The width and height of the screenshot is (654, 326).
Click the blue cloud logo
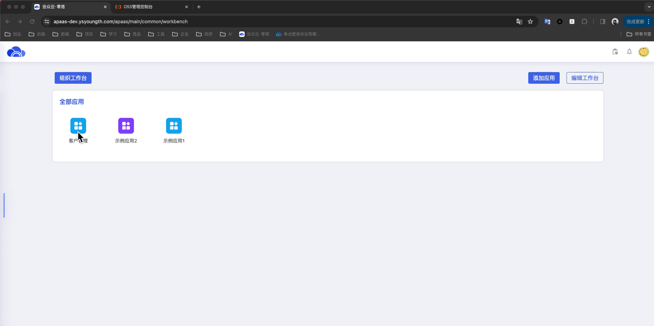(16, 52)
